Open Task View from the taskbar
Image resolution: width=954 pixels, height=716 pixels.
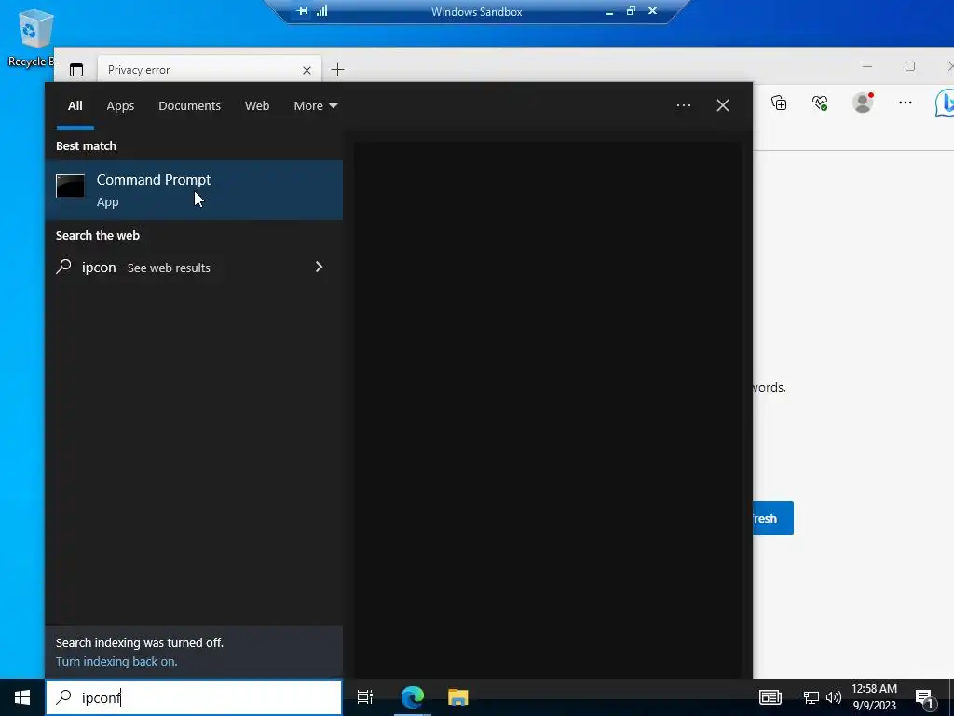coord(365,697)
